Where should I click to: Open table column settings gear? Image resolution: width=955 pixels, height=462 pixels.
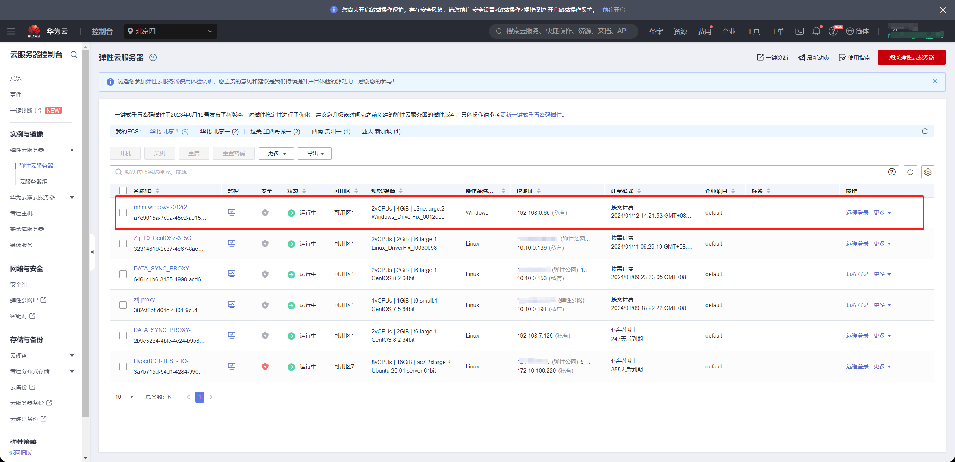click(x=928, y=172)
